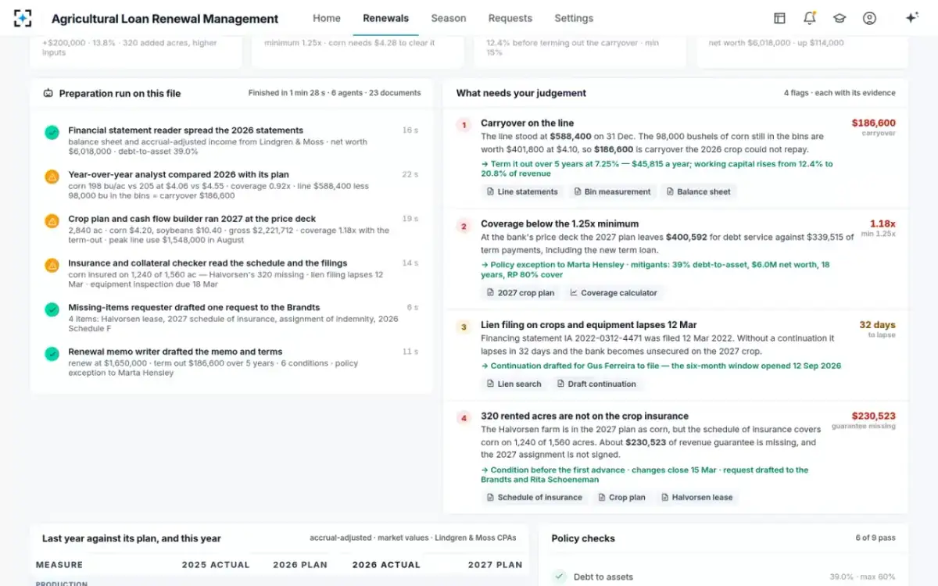This screenshot has width=938, height=586.
Task: Click the 'Coverage below the 1.25x minimum' heading
Action: tap(560, 224)
